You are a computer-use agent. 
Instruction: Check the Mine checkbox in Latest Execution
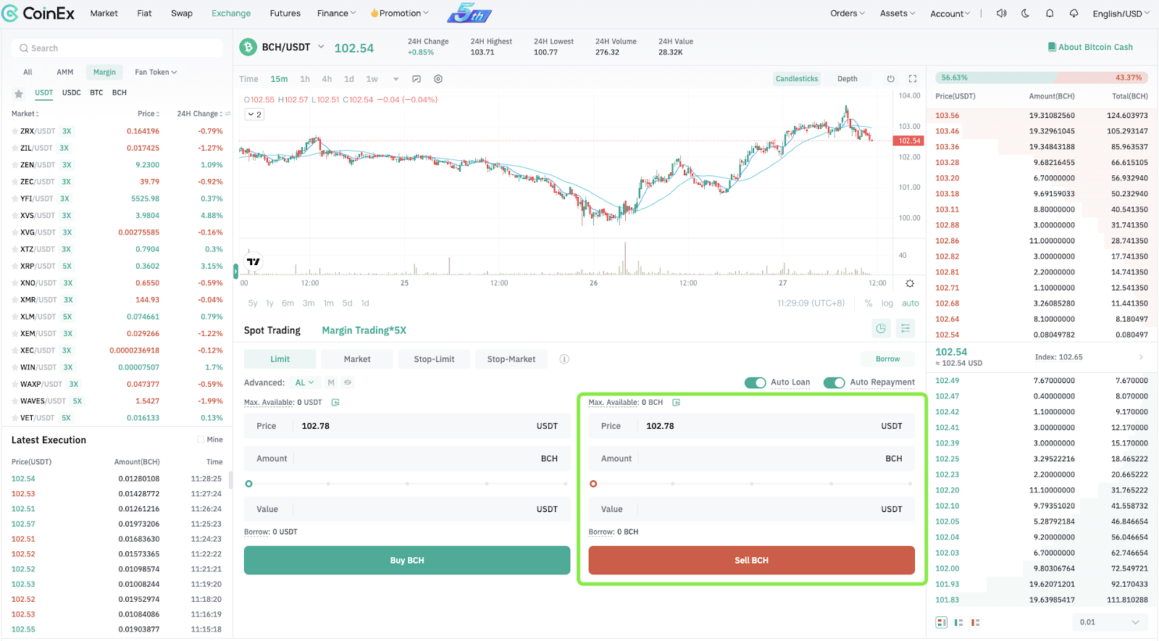tap(201, 440)
